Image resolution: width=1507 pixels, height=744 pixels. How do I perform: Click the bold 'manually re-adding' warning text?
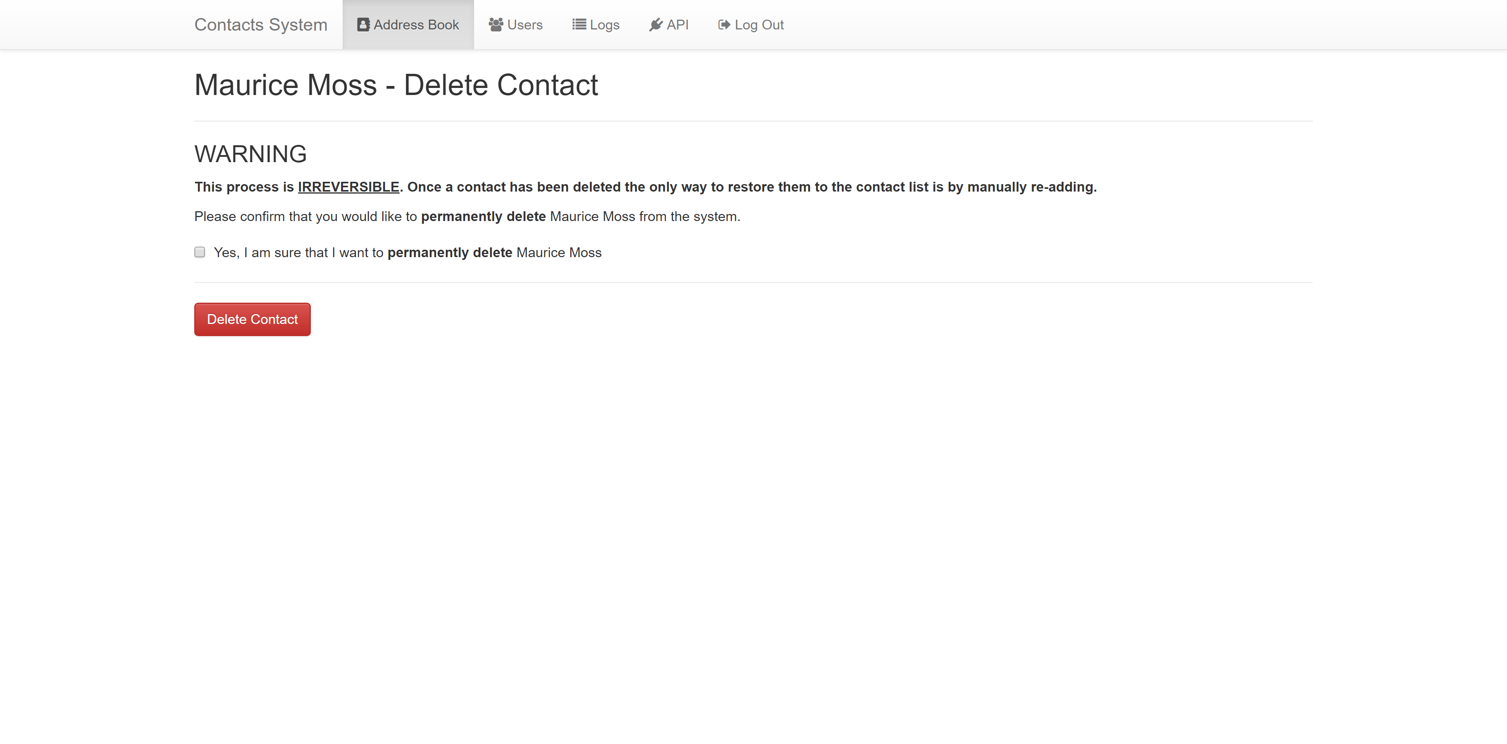[x=1031, y=187]
